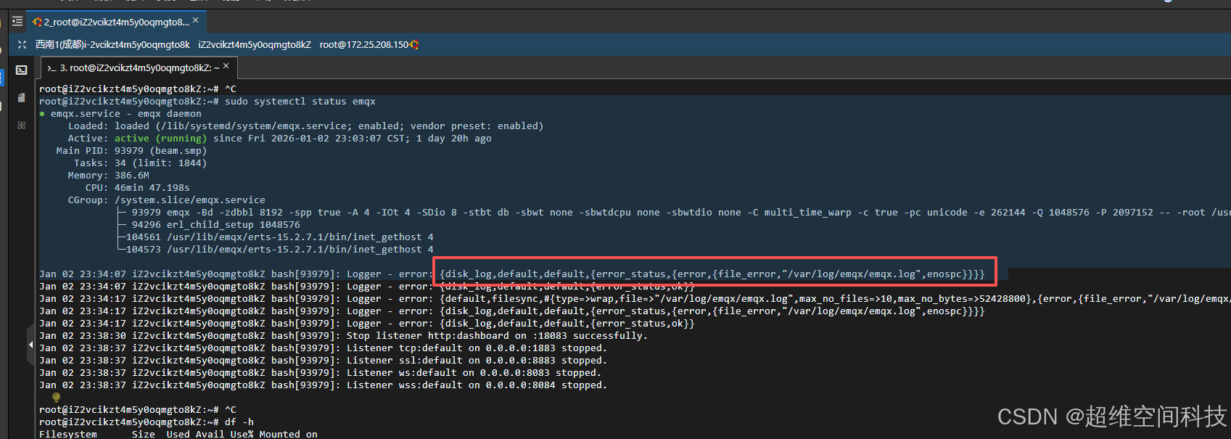This screenshot has height=439, width=1231.
Task: Click the Ubuntu logo next to root@172.25.208.150
Action: [x=414, y=44]
